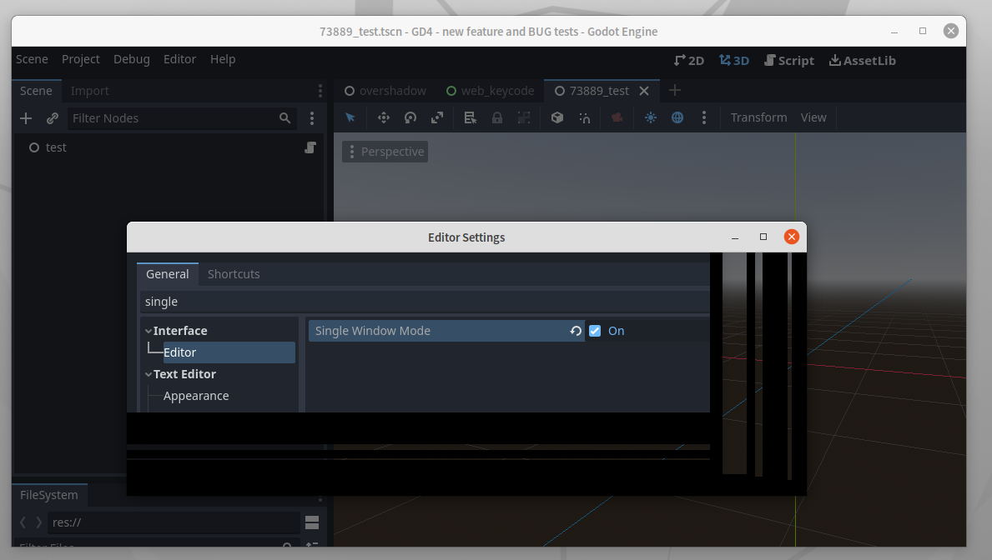Disable the Single Window Mode checkbox
The width and height of the screenshot is (992, 560).
595,331
